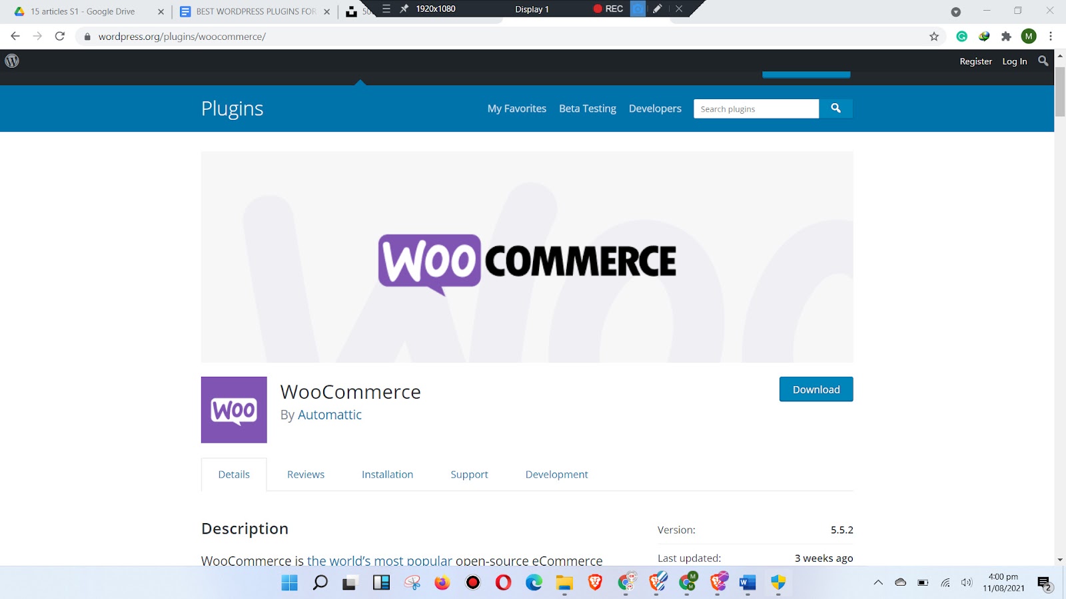Click the pin icon in recorder bar
Viewport: 1066px width, 599px height.
pyautogui.click(x=404, y=9)
